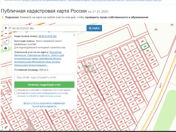Expand Детали отчета и юридическая информация

pyautogui.click(x=44, y=103)
